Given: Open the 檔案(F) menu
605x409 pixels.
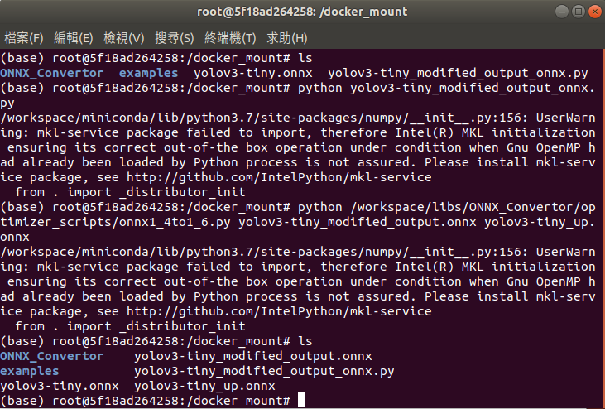Looking at the screenshot, I should point(24,38).
